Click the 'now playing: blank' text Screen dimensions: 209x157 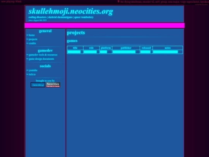click(x=11, y=2)
